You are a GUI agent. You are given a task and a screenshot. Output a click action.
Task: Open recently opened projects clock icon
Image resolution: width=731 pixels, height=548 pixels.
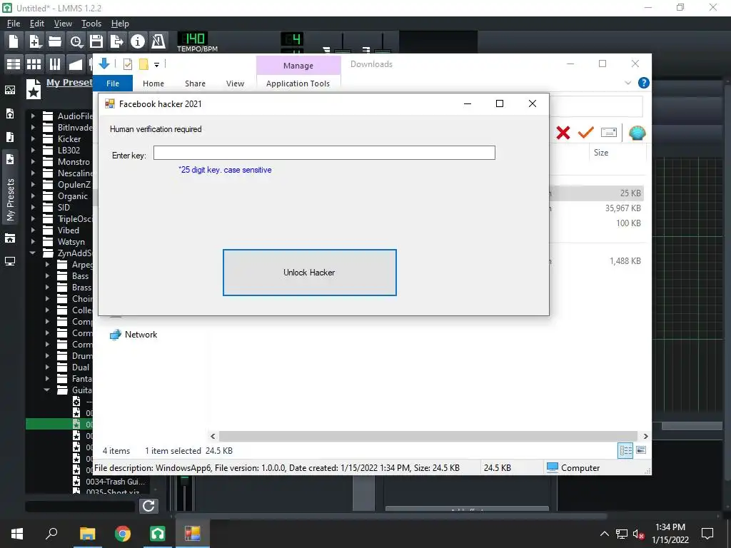tap(76, 41)
